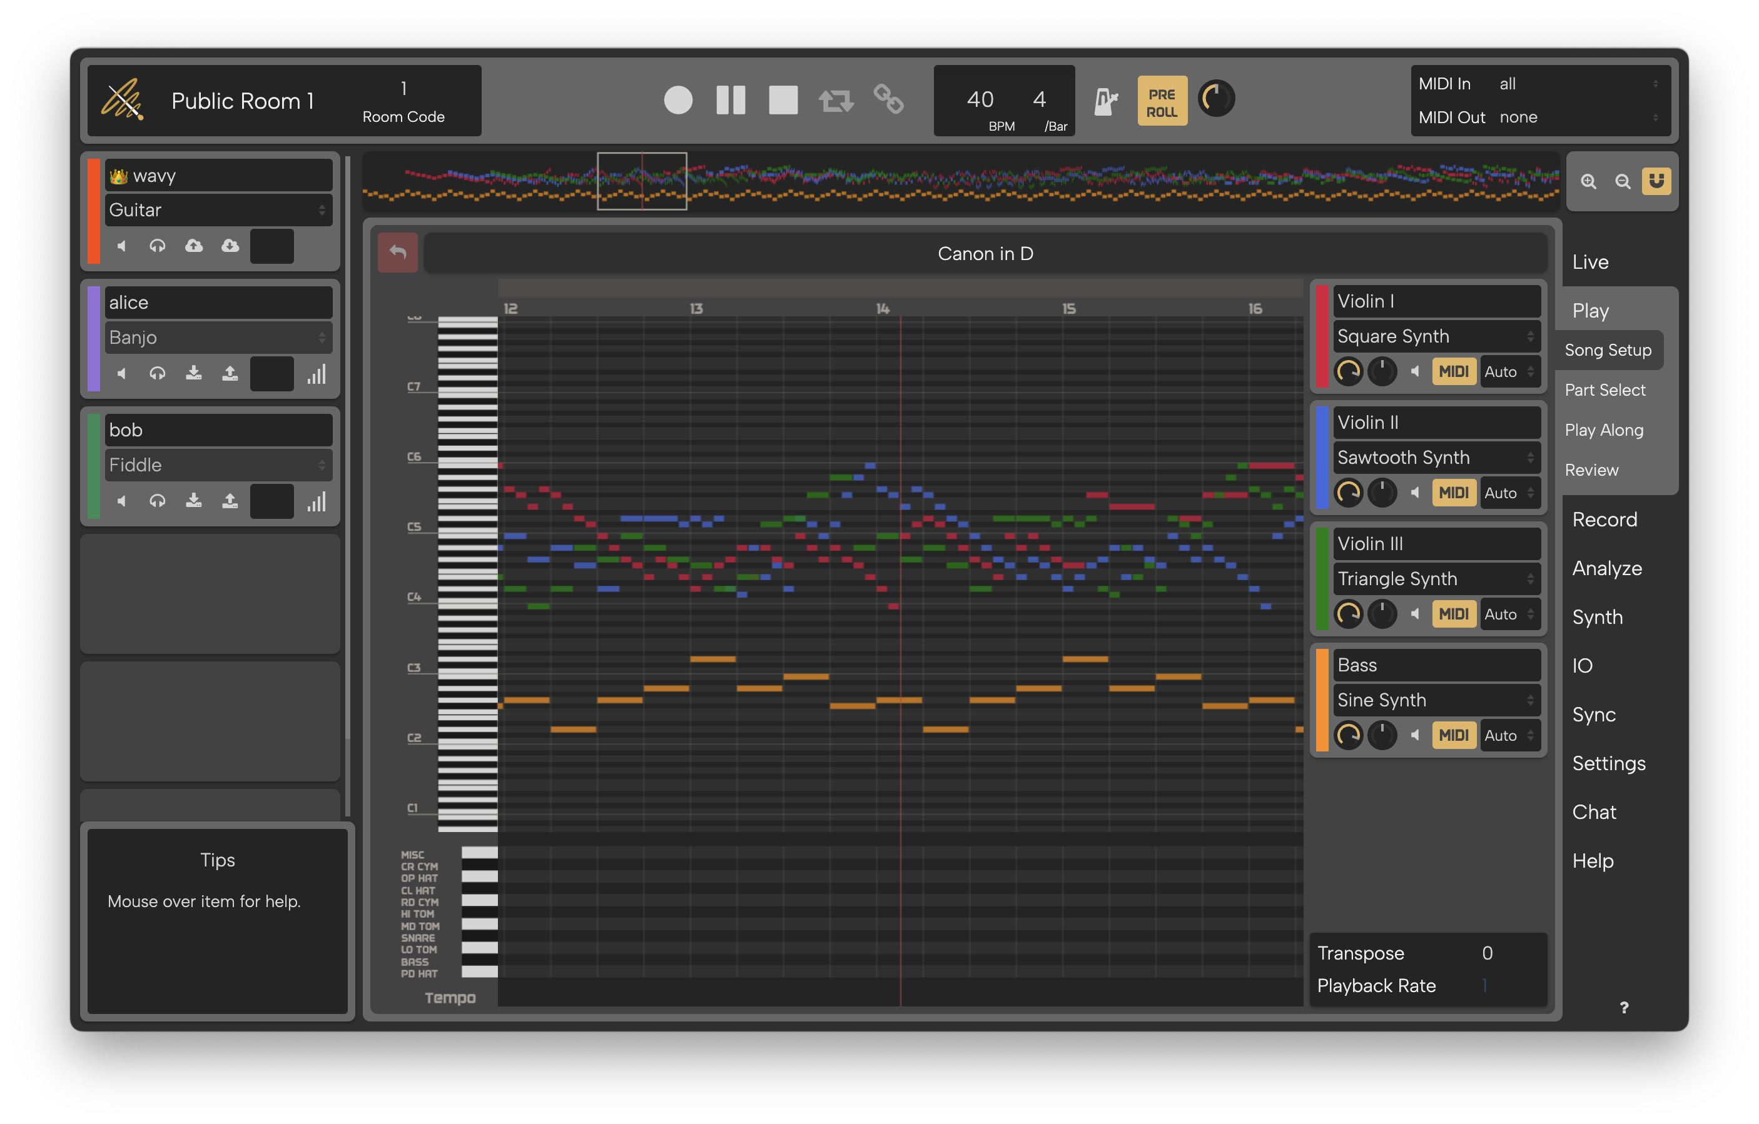Open the Settings tab

(1608, 763)
